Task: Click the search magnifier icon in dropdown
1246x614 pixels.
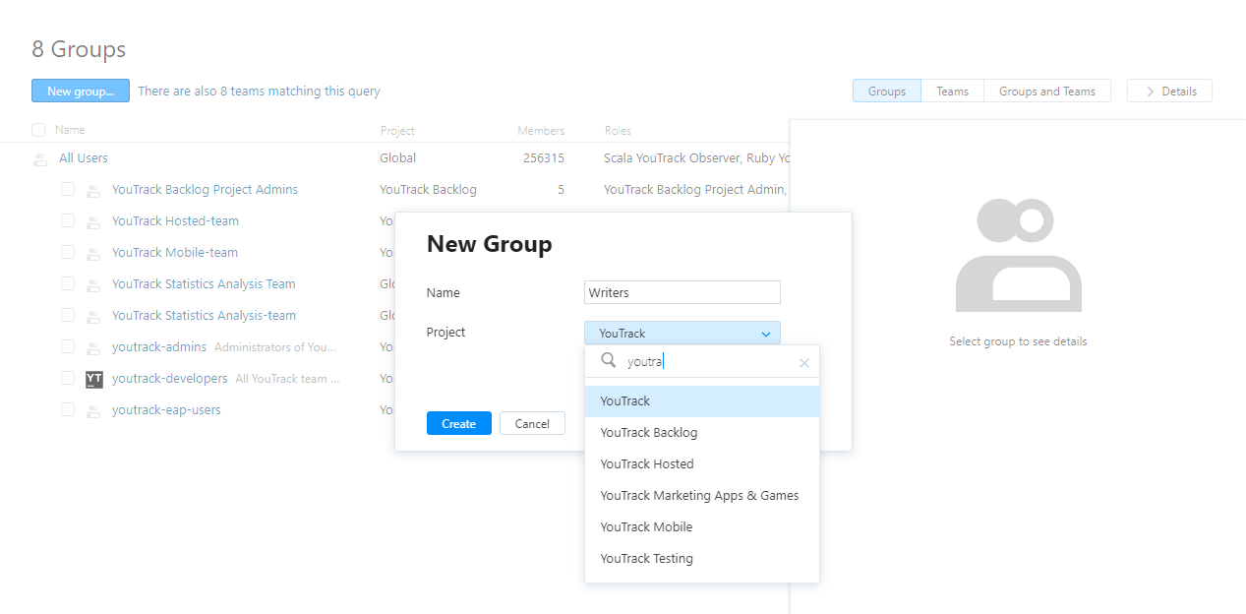Action: coord(609,361)
